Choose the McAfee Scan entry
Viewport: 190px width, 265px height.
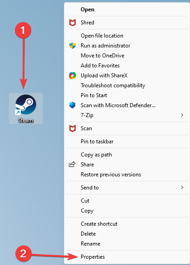point(127,128)
